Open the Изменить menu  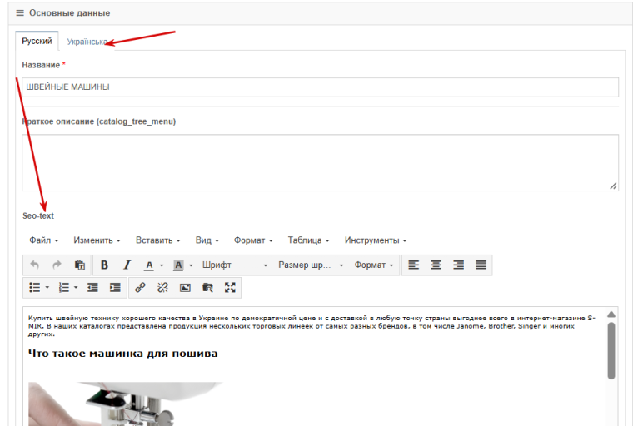coord(97,240)
